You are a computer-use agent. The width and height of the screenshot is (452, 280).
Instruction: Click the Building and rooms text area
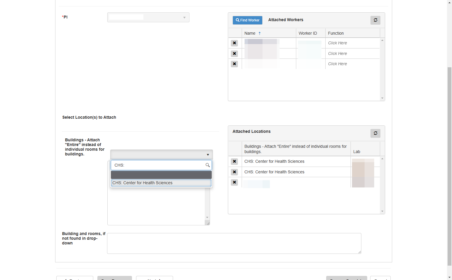(x=234, y=243)
